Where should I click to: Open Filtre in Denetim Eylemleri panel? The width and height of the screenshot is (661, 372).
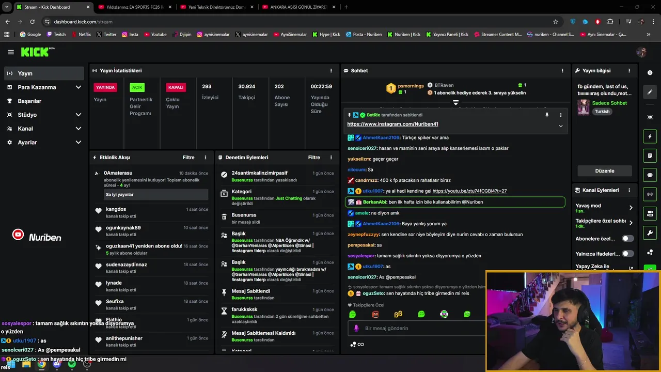click(x=314, y=158)
